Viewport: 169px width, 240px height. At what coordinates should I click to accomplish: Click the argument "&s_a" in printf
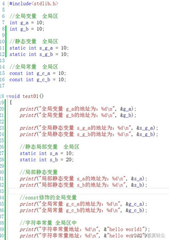[x=137, y=178]
